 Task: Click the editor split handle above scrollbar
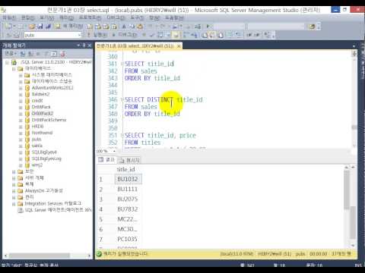pyautogui.click(x=354, y=53)
